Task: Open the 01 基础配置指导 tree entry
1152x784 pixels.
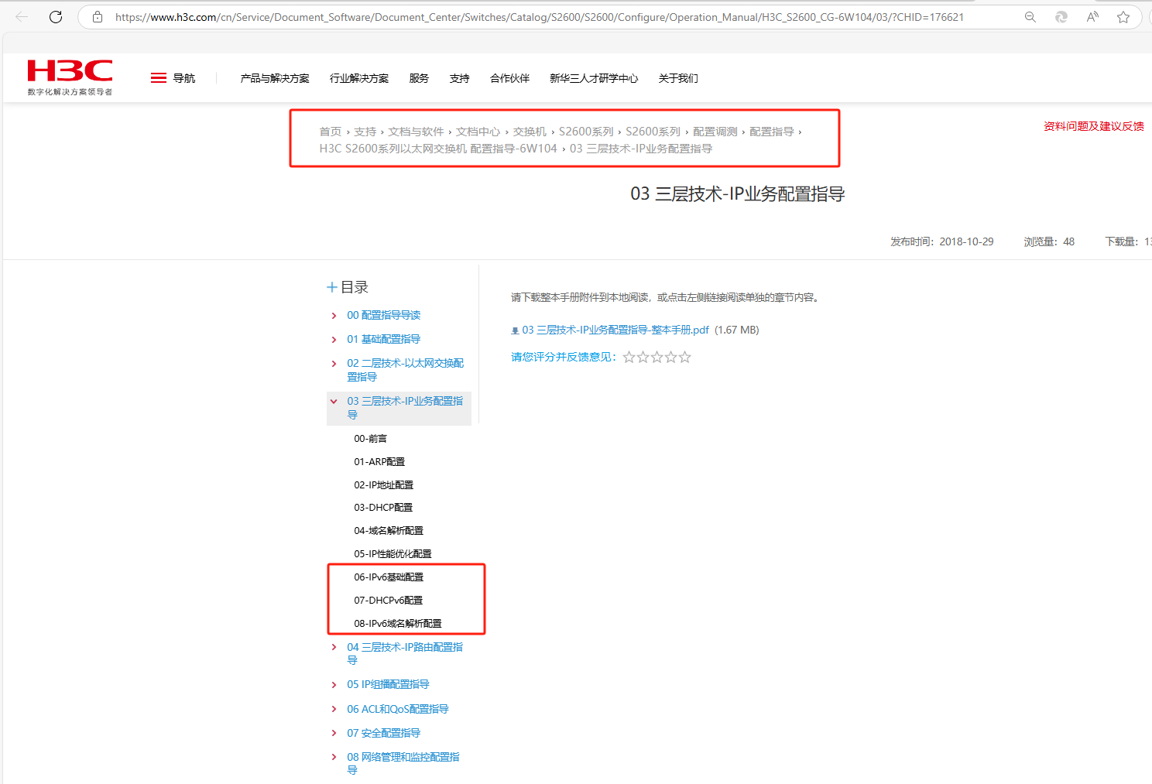Action: 384,340
